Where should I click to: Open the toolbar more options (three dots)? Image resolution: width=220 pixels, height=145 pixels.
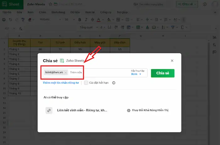coord(183,20)
